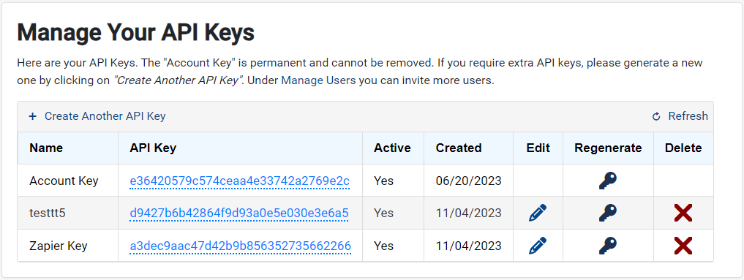The image size is (744, 280).
Task: Select API key a3dec9aac47d42b9b856352735662266
Action: 240,246
